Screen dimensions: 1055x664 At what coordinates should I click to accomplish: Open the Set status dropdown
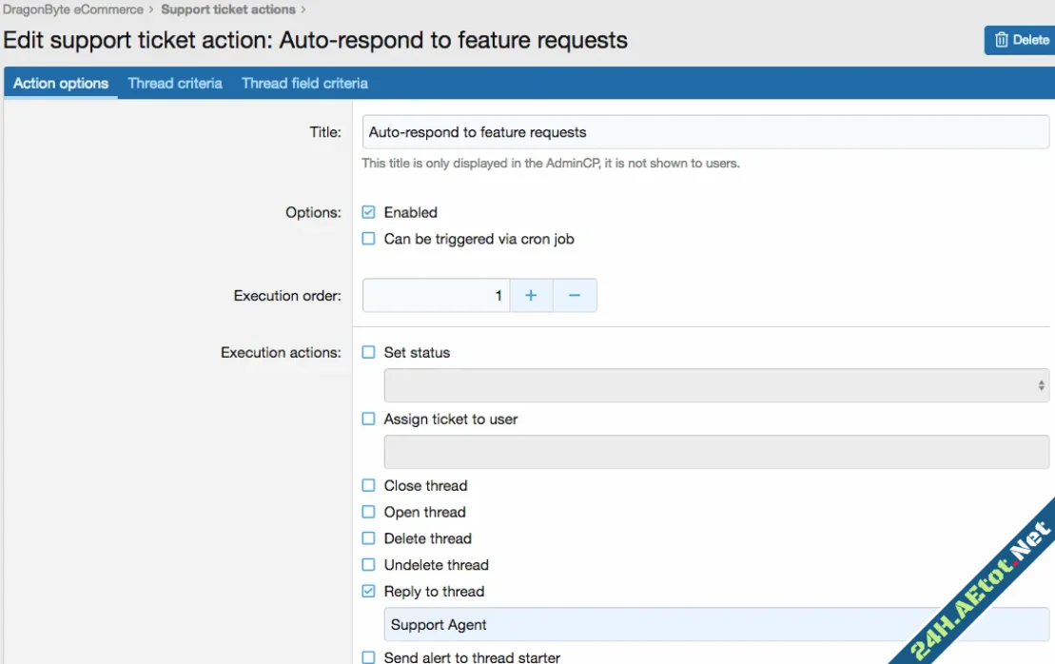[715, 385]
